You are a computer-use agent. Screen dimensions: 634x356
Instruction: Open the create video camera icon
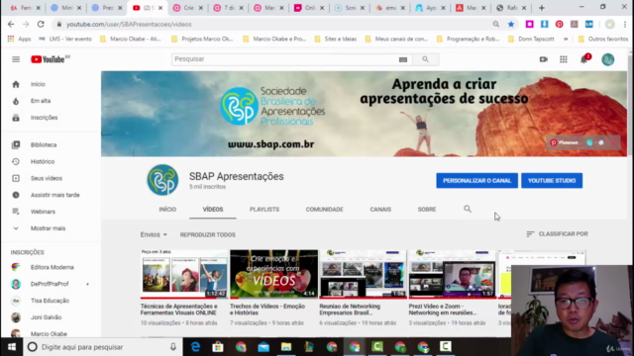click(544, 59)
